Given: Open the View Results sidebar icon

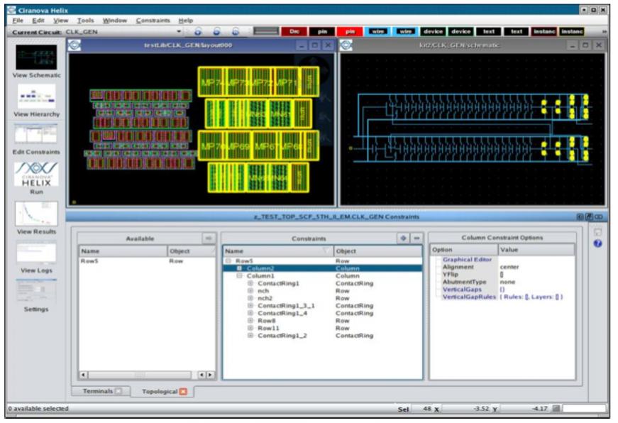Looking at the screenshot, I should click(x=36, y=213).
